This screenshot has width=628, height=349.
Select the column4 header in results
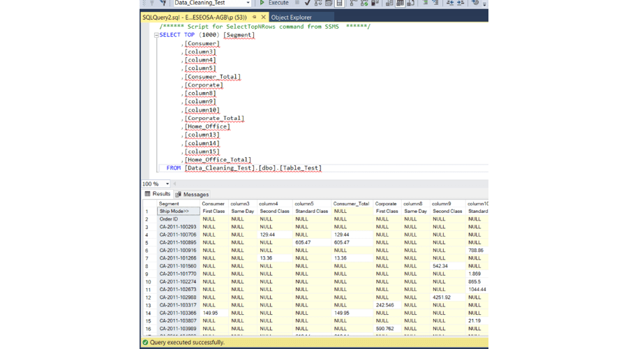[x=274, y=204]
